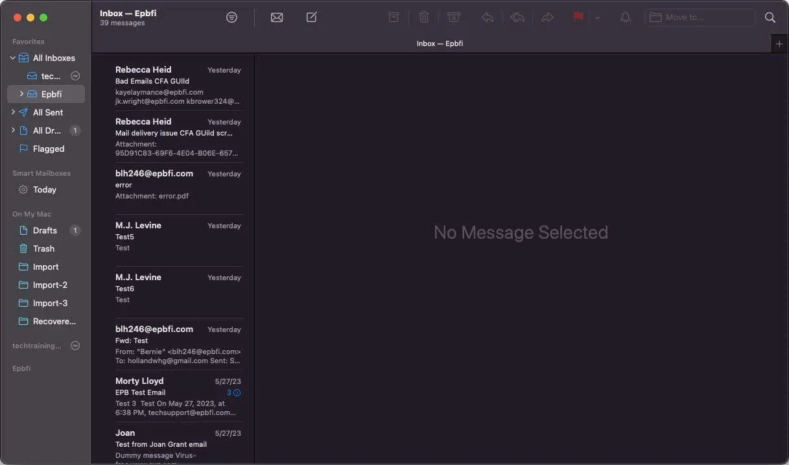
Task: Compose a new message
Action: (x=312, y=18)
